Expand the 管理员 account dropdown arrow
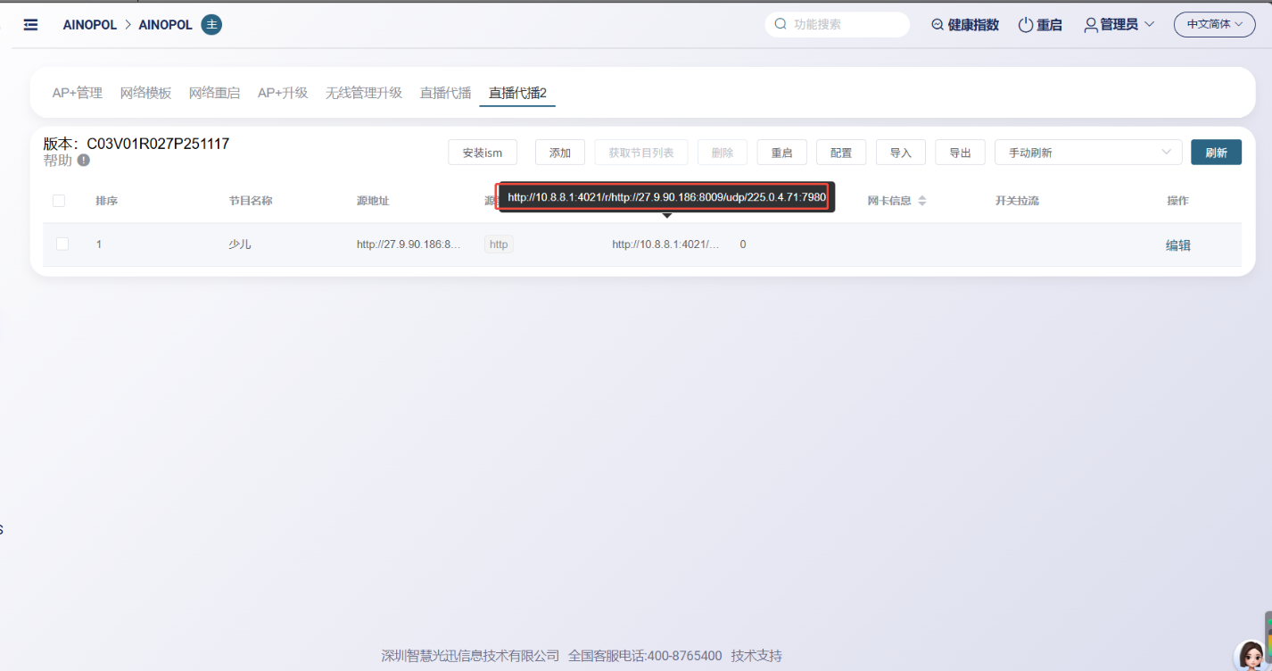Image resolution: width=1272 pixels, height=671 pixels. pos(1149,25)
